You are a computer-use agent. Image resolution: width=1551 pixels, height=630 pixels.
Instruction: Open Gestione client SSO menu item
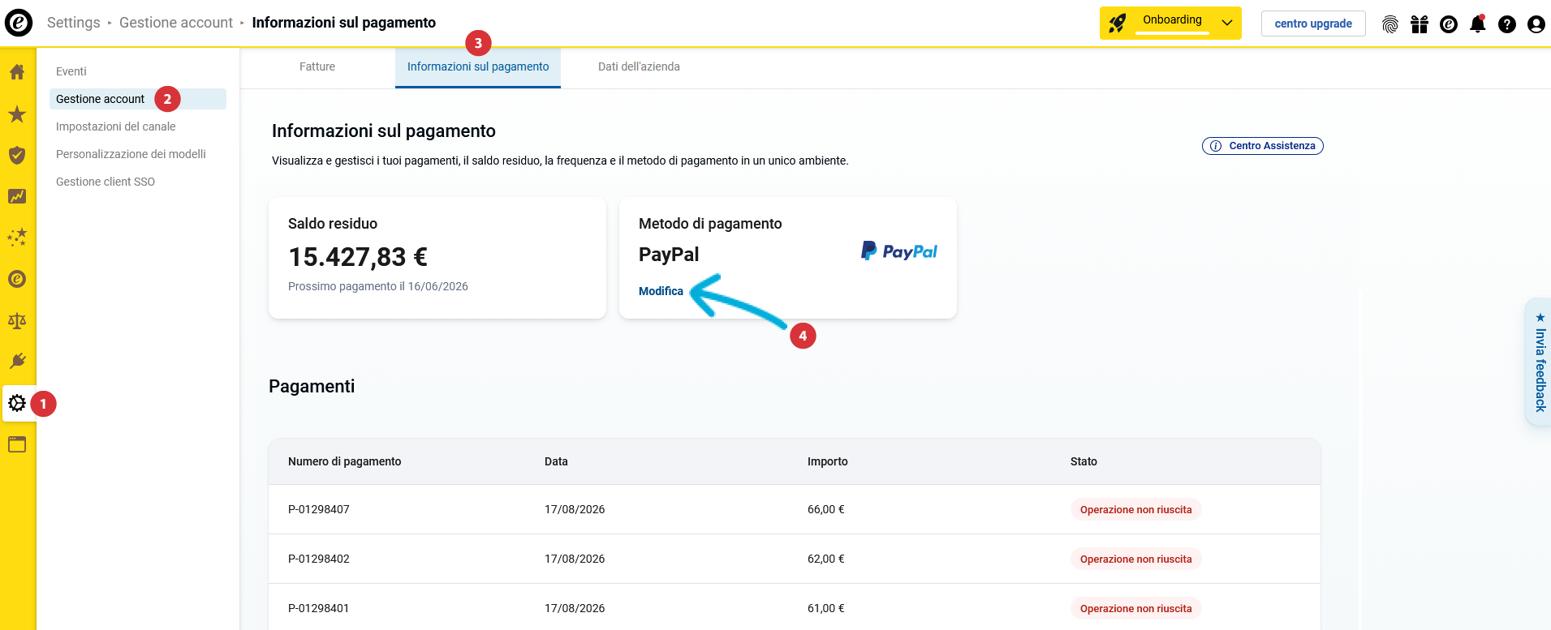pyautogui.click(x=106, y=182)
